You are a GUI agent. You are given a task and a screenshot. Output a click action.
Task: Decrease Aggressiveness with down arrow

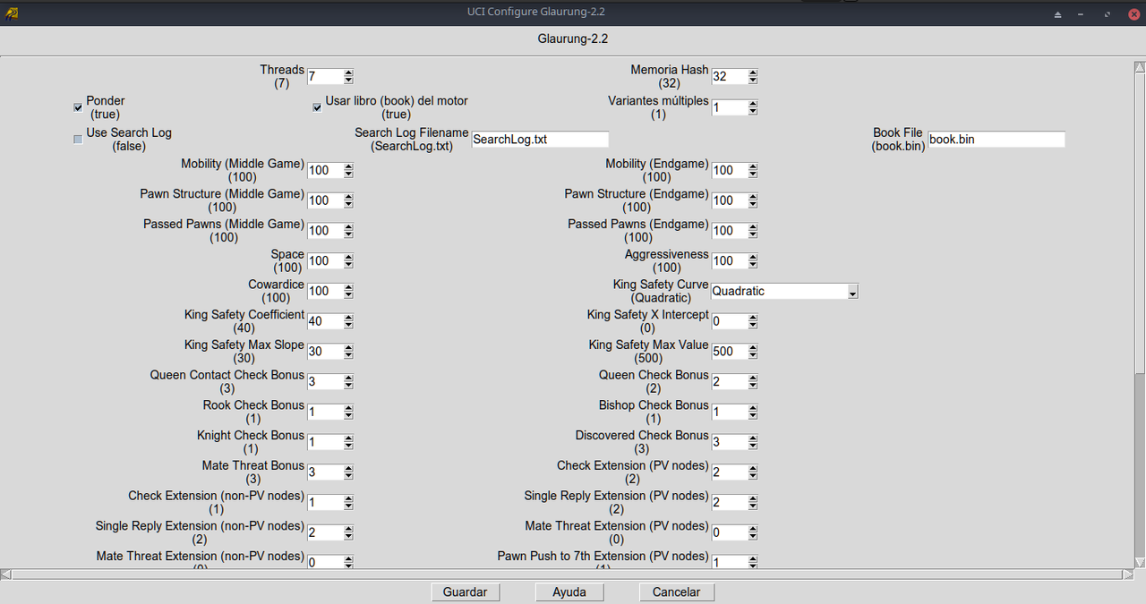(x=753, y=266)
